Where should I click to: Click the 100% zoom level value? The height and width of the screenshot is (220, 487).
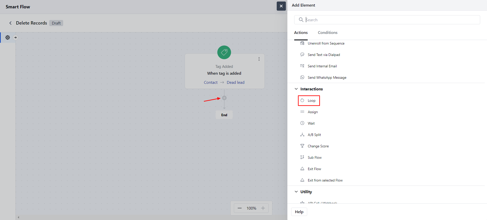[251, 208]
